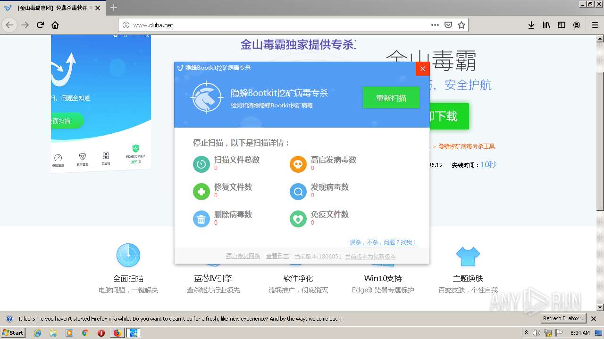This screenshot has height=339, width=604.
Task: Click 停止扫描，以下是扫描详情 heading
Action: tap(242, 143)
